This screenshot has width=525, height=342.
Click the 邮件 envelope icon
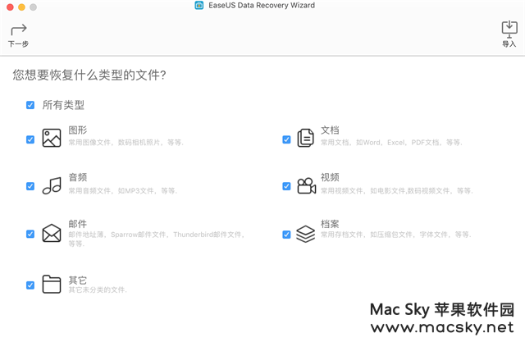(x=52, y=233)
